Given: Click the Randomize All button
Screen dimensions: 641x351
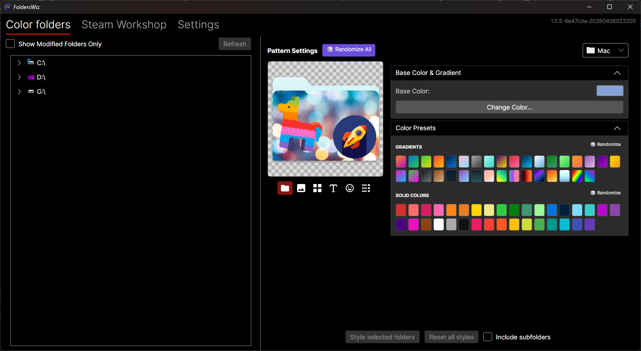Looking at the screenshot, I should tap(349, 50).
